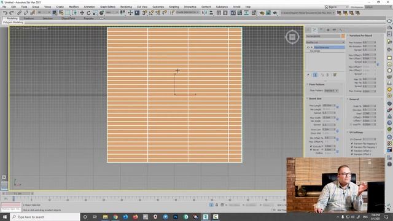
Task: Collapse the Board Size rollout
Action: click(315, 99)
